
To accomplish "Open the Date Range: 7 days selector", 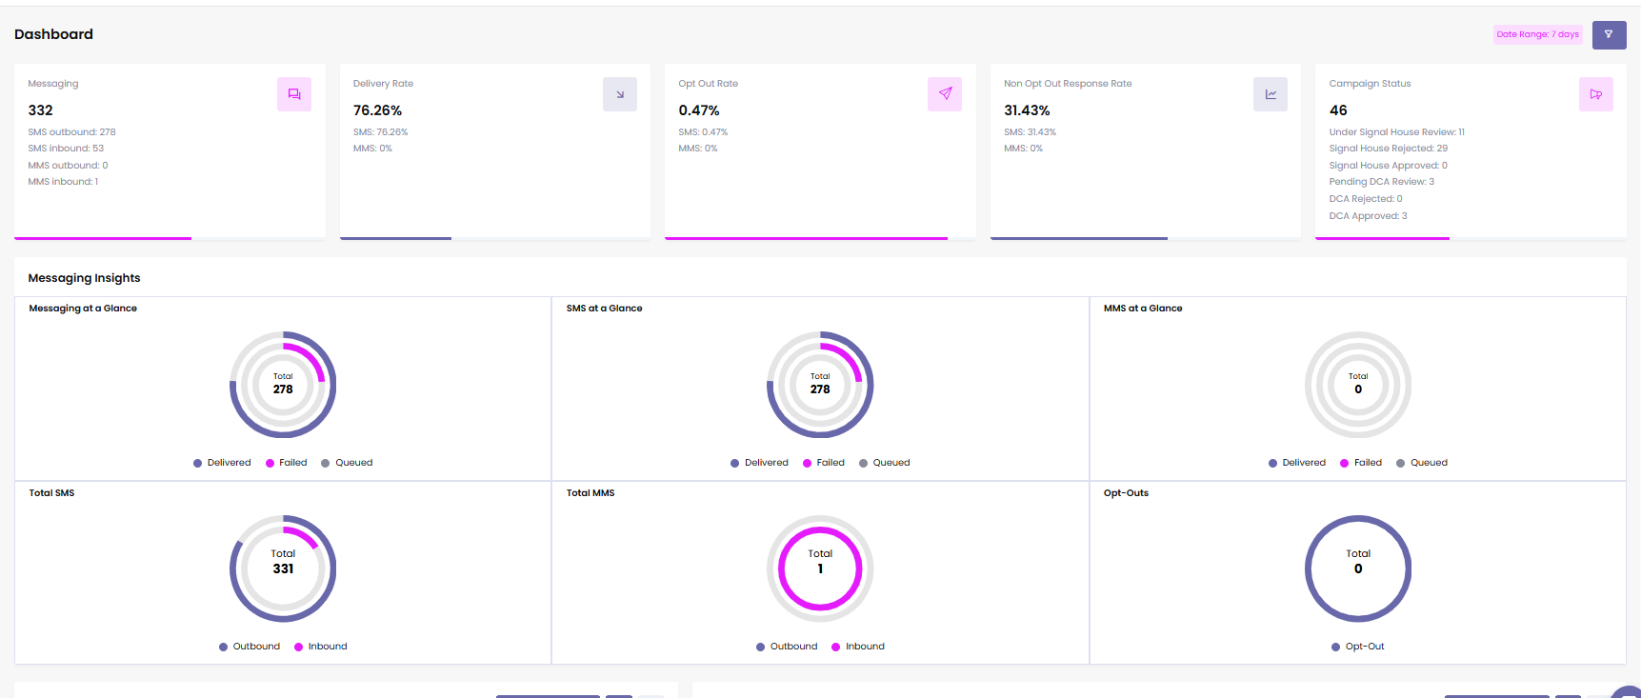I will pyautogui.click(x=1537, y=35).
